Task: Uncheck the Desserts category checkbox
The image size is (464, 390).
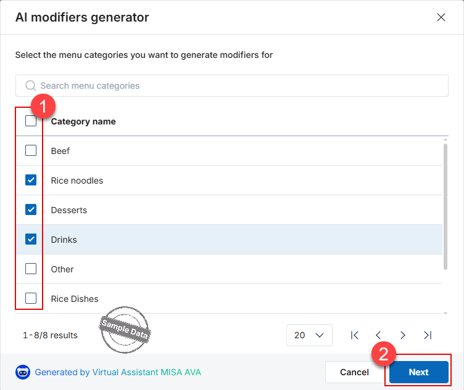Action: point(31,209)
